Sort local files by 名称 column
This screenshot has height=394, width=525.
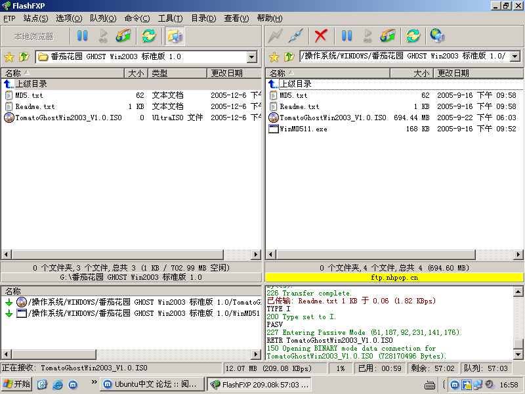63,73
